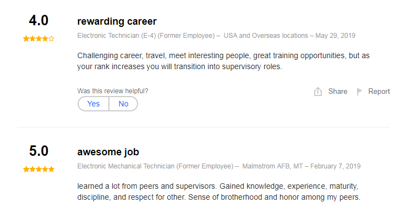Click the May 29, 2019 review date
The height and width of the screenshot is (214, 406).
pyautogui.click(x=336, y=36)
